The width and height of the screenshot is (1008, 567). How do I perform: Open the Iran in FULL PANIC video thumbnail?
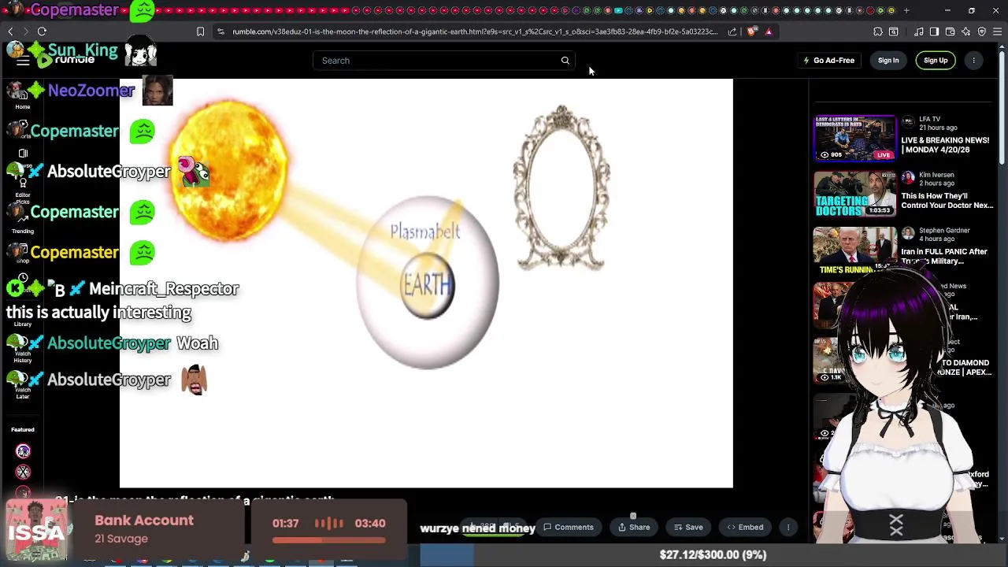(x=854, y=250)
